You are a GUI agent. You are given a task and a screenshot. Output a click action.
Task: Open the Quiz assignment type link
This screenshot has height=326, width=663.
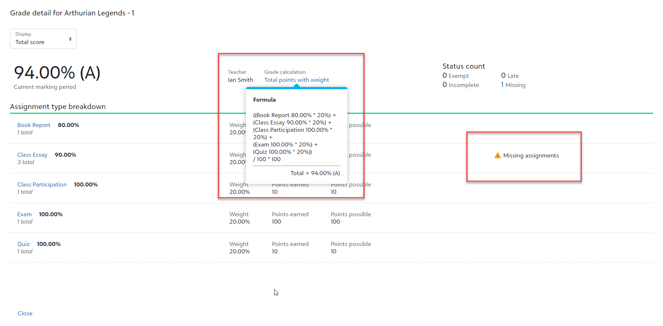click(x=24, y=244)
